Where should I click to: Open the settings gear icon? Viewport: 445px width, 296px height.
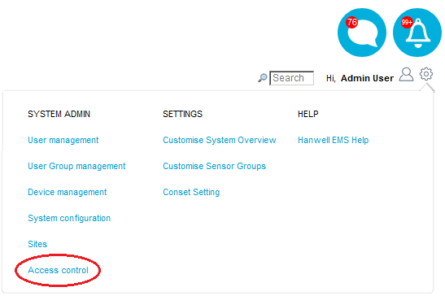pos(426,74)
